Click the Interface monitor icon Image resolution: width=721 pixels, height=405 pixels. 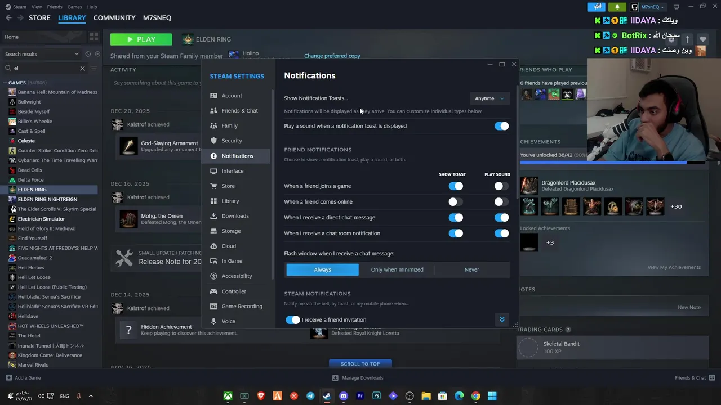[x=213, y=171]
